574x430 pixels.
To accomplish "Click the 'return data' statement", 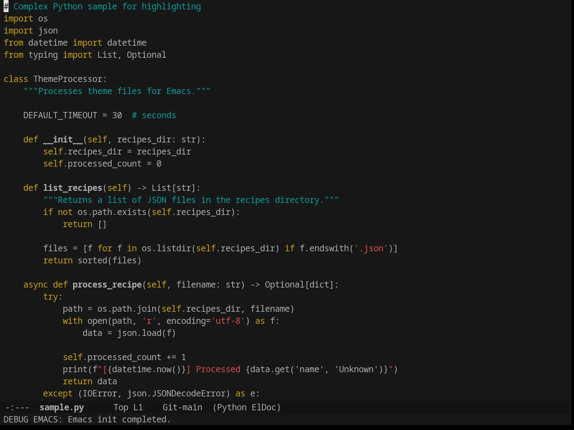I will tap(90, 381).
